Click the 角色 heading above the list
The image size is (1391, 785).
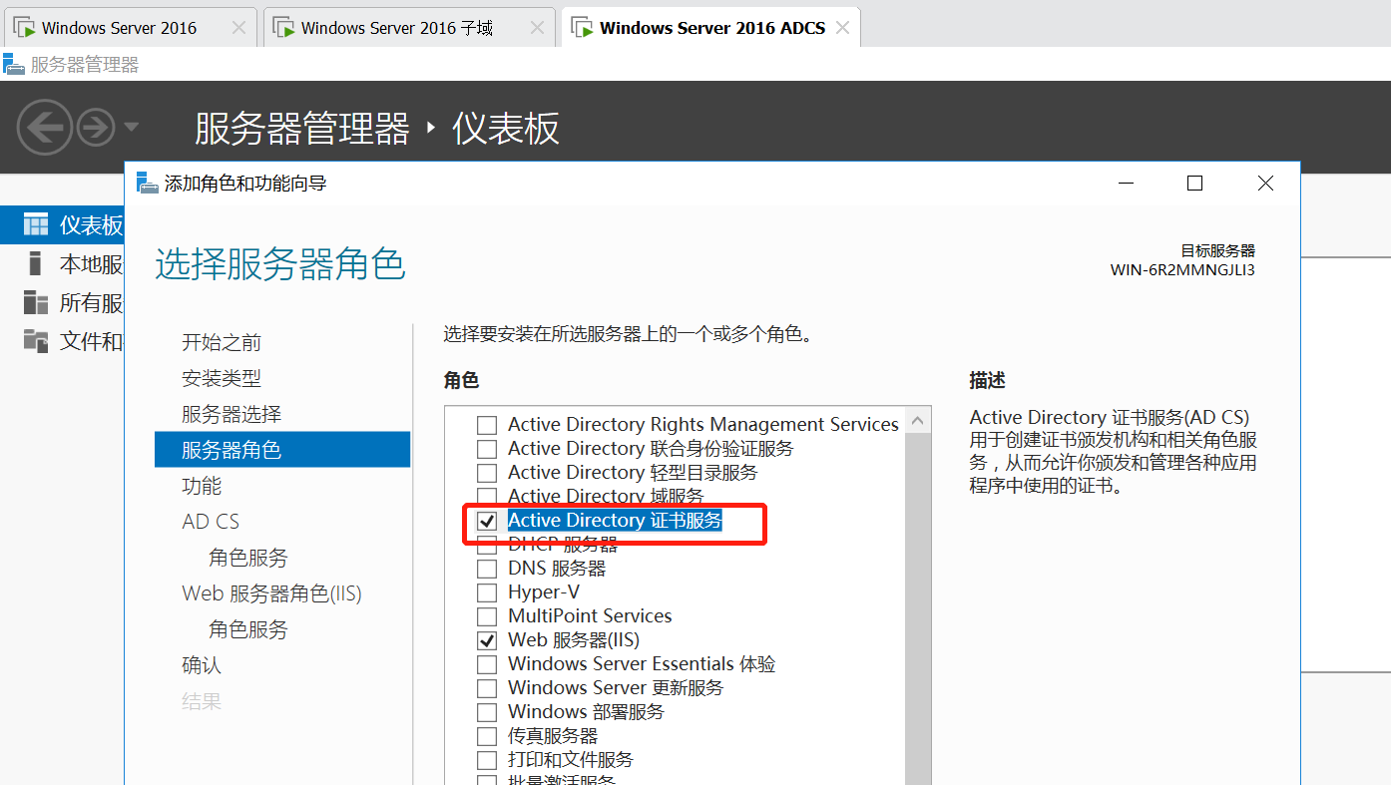[461, 380]
